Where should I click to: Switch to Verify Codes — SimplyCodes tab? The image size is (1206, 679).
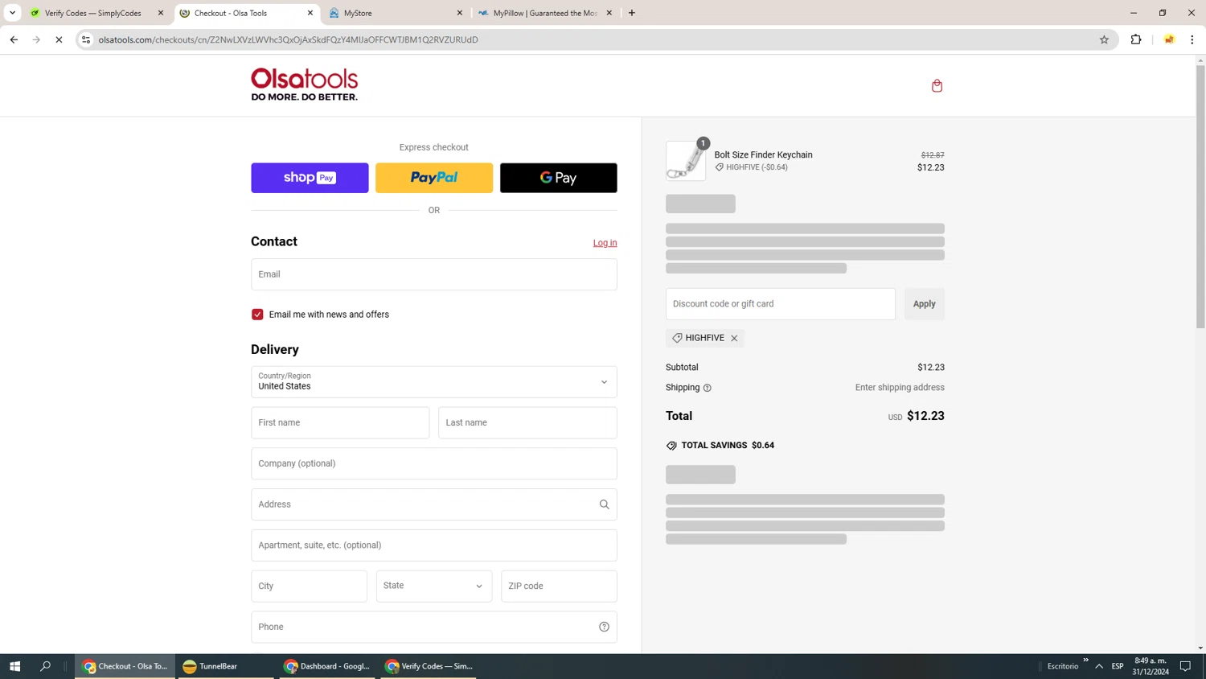pyautogui.click(x=96, y=13)
